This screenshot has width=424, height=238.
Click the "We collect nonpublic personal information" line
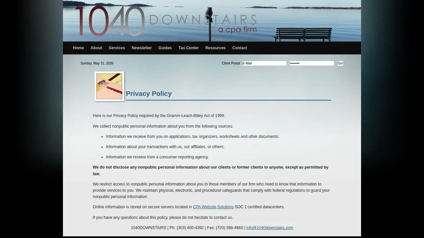point(163,126)
